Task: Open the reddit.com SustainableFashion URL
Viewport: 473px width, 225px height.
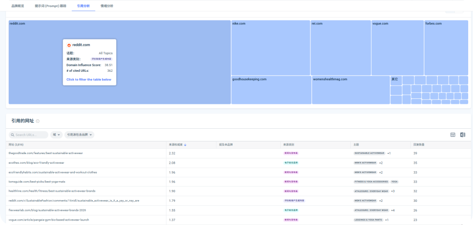Action: (x=74, y=200)
